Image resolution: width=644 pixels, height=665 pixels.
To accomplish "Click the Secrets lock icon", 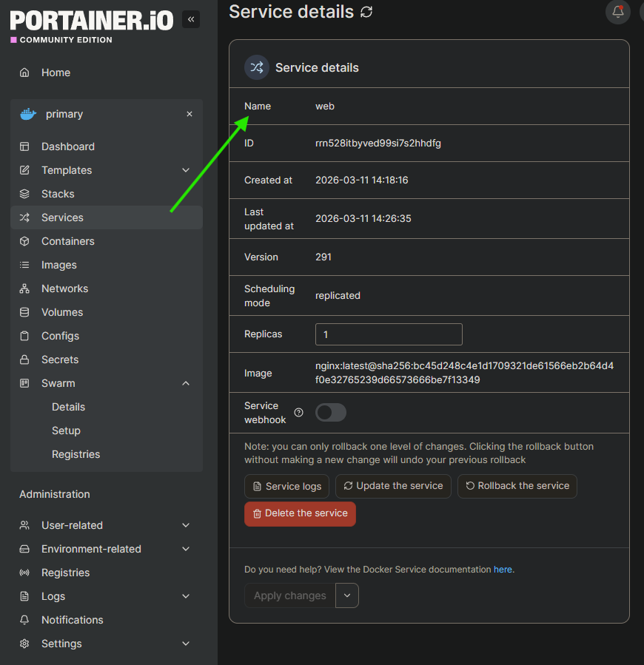I will click(25, 359).
